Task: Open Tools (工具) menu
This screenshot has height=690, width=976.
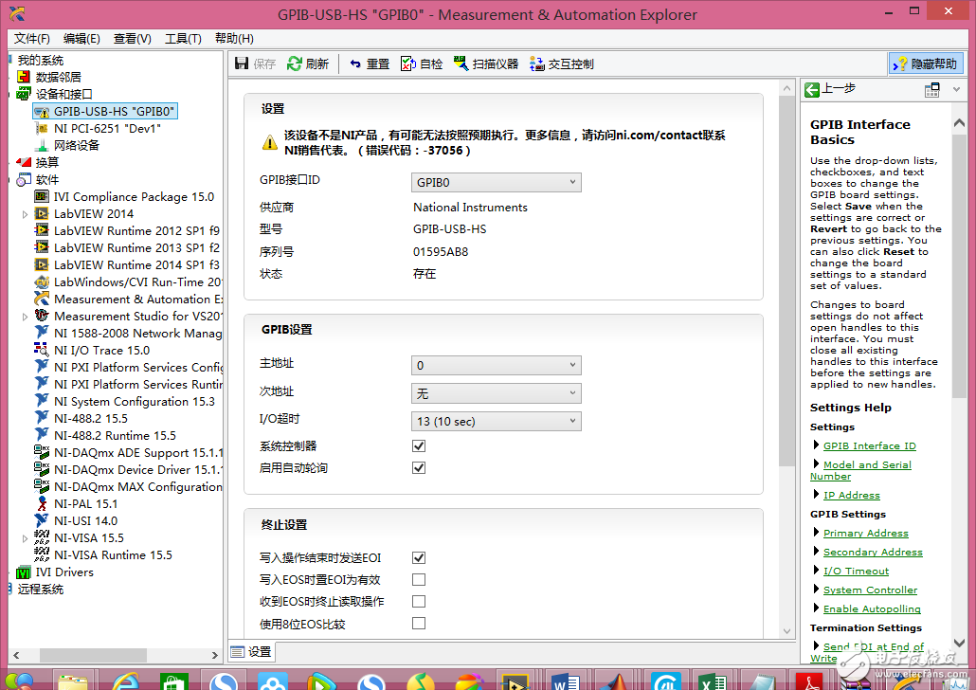Action: pyautogui.click(x=183, y=39)
